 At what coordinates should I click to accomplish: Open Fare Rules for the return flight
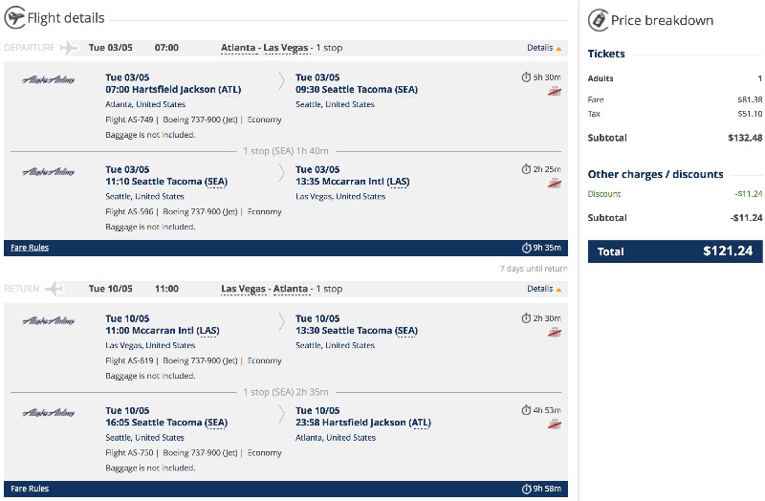(30, 489)
